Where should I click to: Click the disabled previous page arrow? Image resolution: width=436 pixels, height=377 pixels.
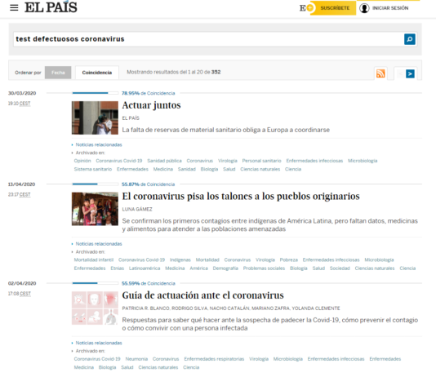pos(400,73)
